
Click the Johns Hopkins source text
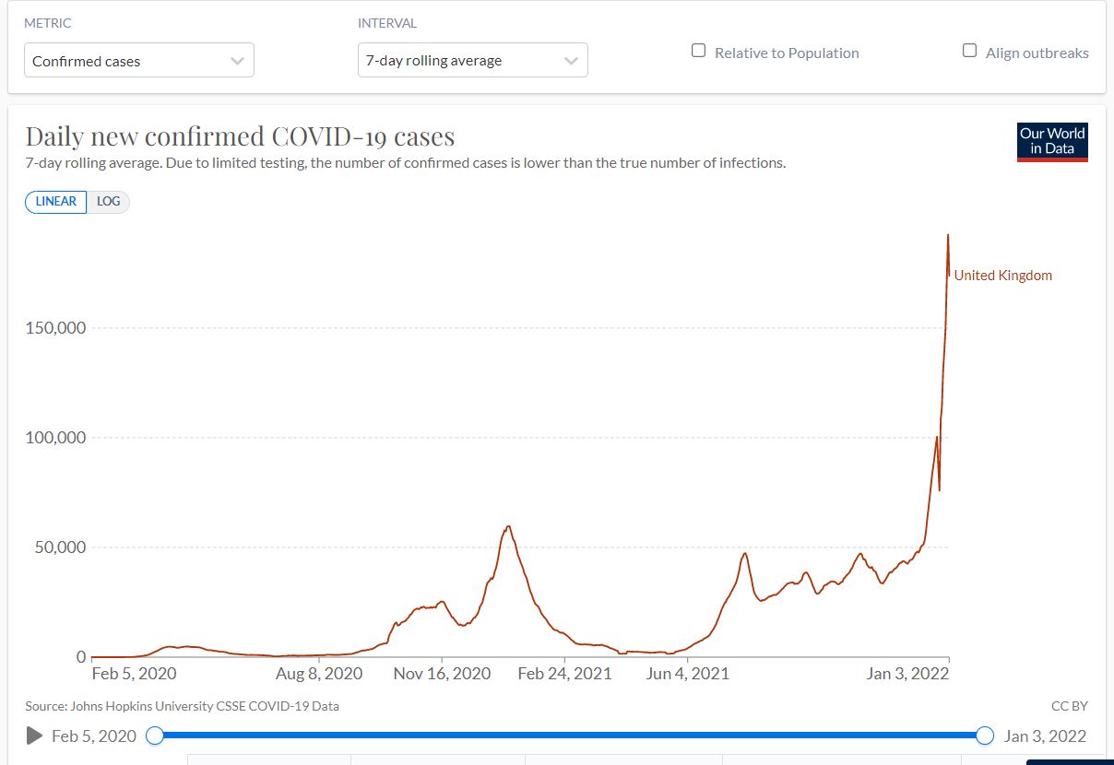(183, 706)
